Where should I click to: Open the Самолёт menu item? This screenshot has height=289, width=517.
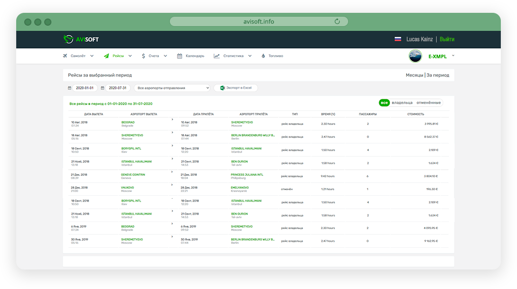coord(78,56)
